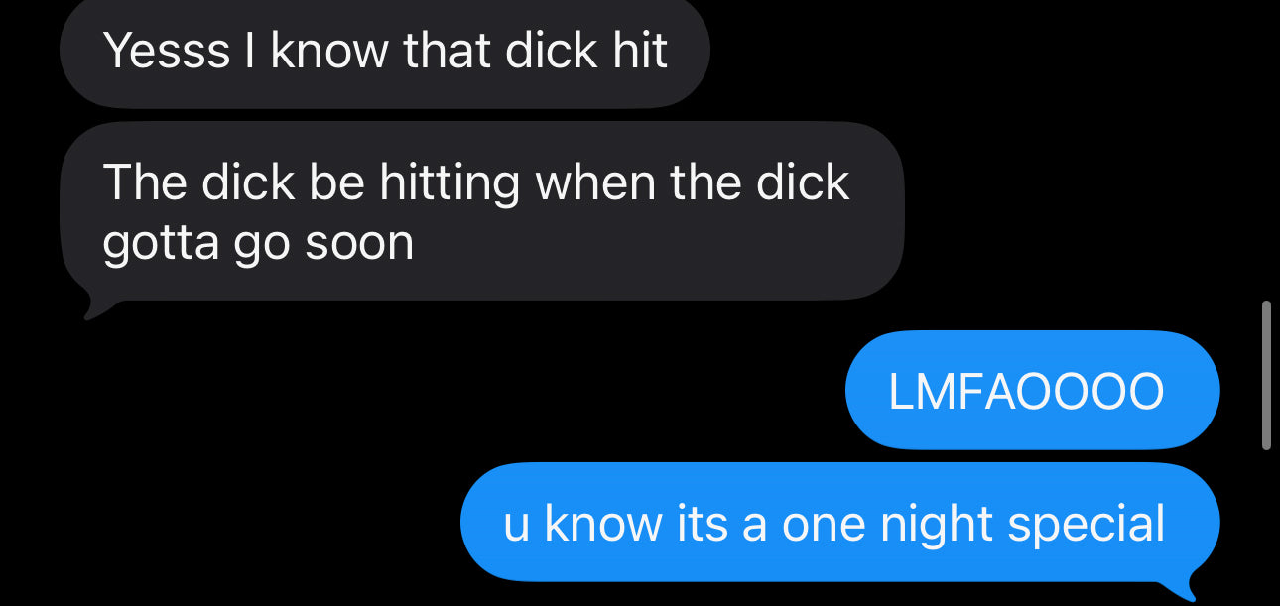This screenshot has height=606, width=1280.
Task: Click the conversation scrollbar thumb
Action: coord(1266,375)
